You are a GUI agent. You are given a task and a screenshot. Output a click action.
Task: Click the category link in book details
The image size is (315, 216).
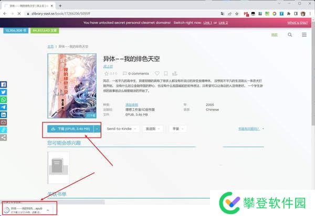[132, 105]
